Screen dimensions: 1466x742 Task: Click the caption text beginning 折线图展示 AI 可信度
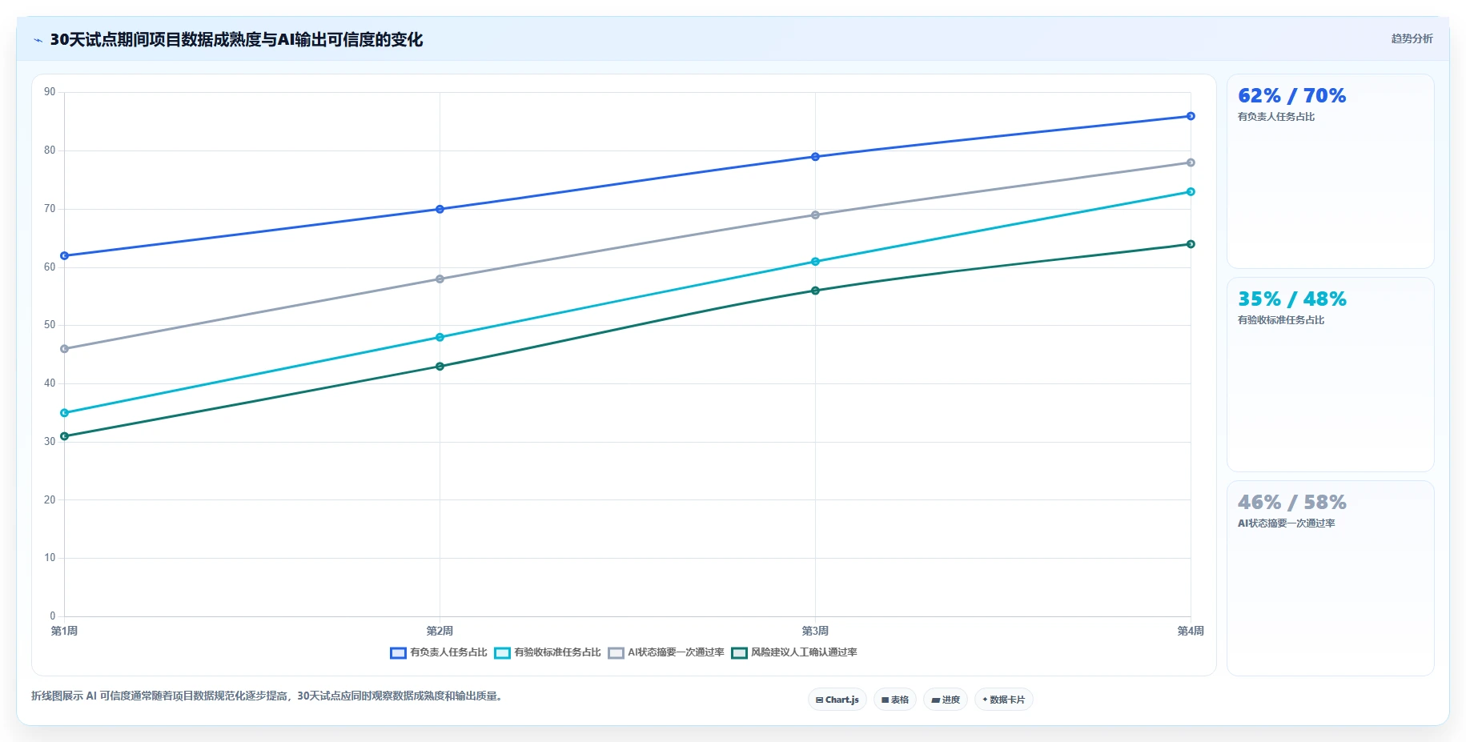(x=268, y=696)
